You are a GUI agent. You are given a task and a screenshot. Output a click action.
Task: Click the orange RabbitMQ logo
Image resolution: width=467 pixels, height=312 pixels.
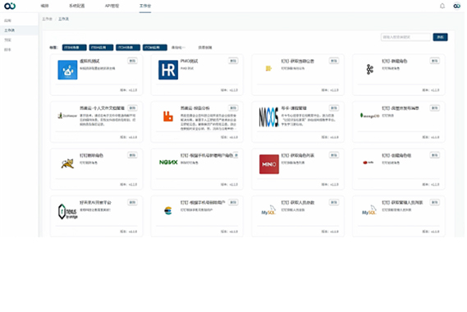coord(168,117)
